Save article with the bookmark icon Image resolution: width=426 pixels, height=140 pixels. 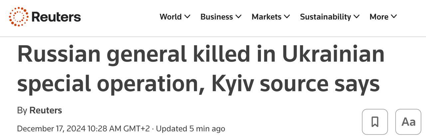pyautogui.click(x=375, y=122)
